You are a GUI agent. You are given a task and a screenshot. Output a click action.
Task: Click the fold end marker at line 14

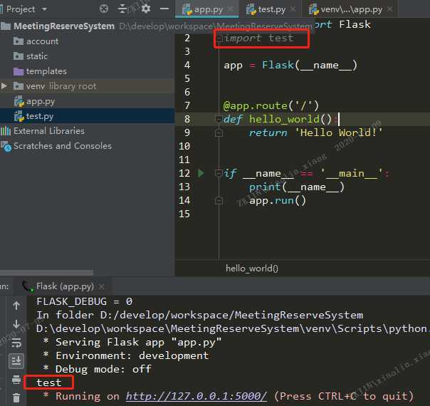pyautogui.click(x=219, y=201)
